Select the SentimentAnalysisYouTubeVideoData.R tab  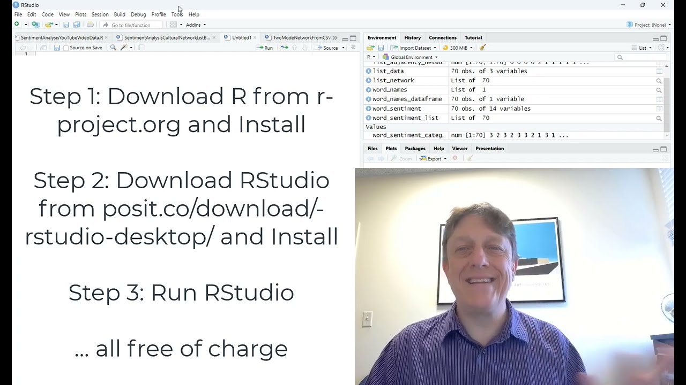pyautogui.click(x=62, y=38)
